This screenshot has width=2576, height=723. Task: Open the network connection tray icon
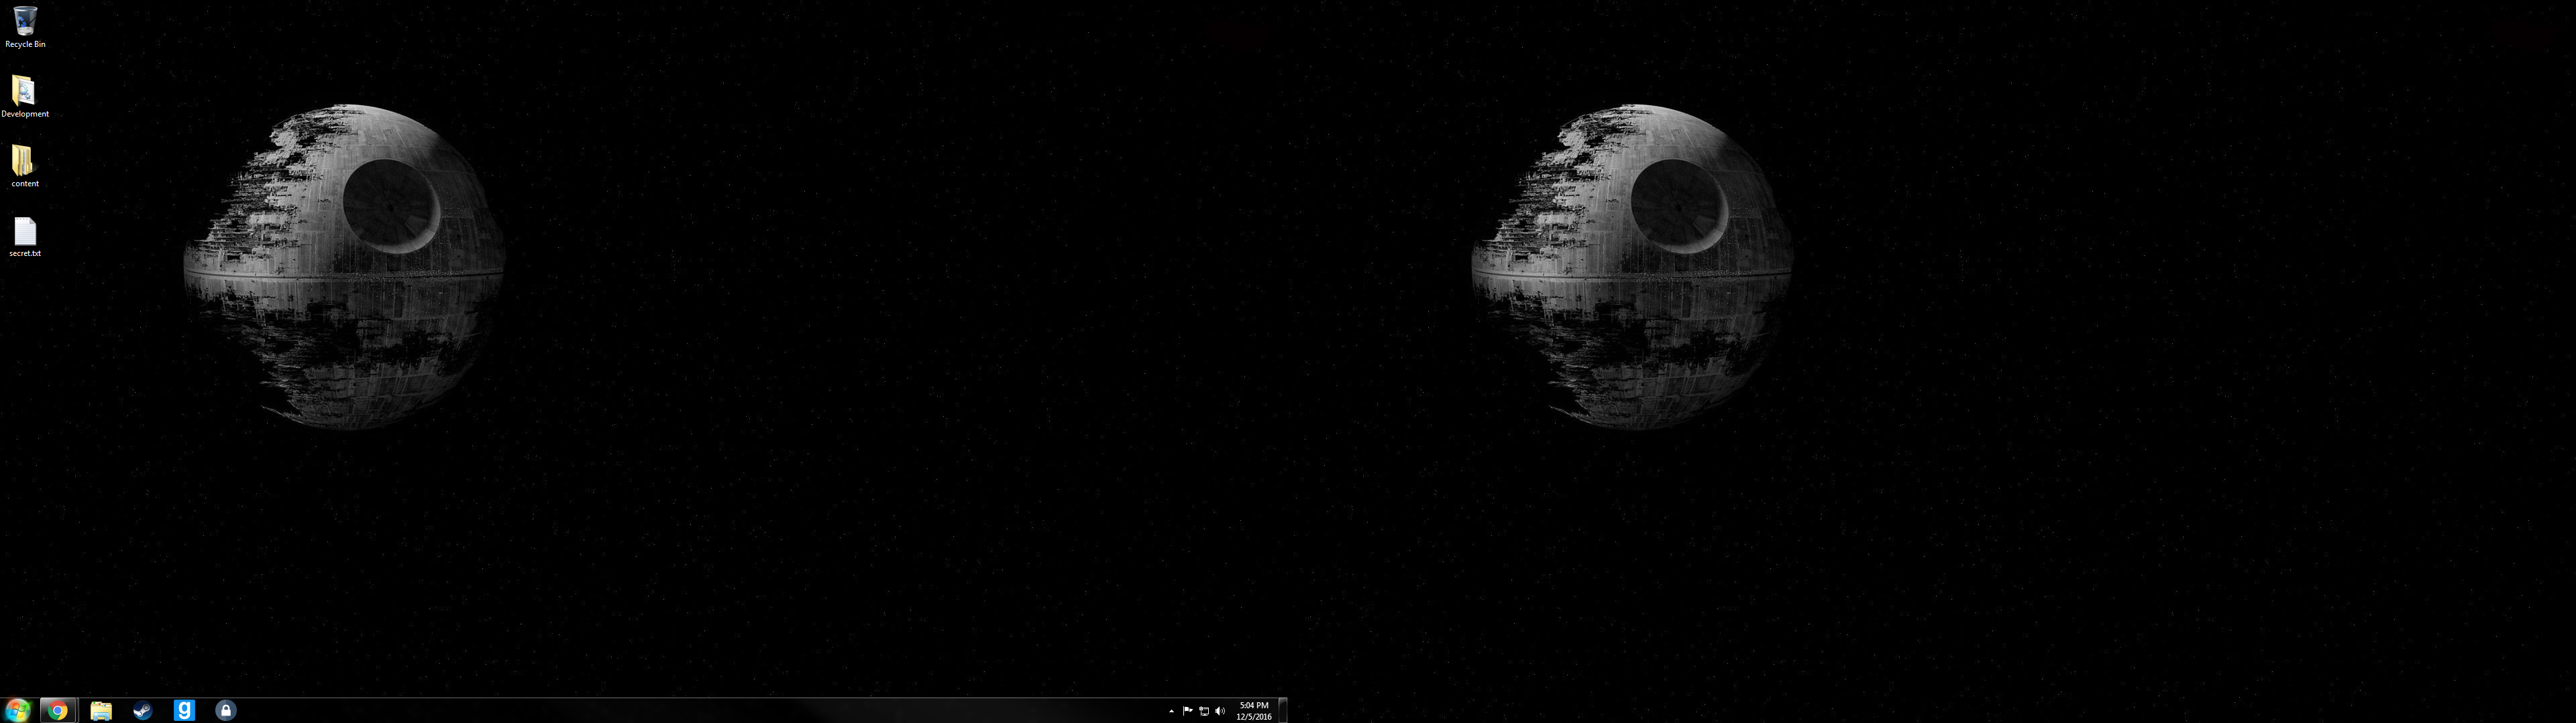[1204, 711]
